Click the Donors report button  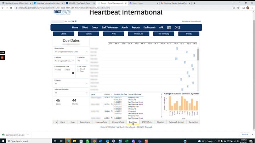click(x=89, y=34)
